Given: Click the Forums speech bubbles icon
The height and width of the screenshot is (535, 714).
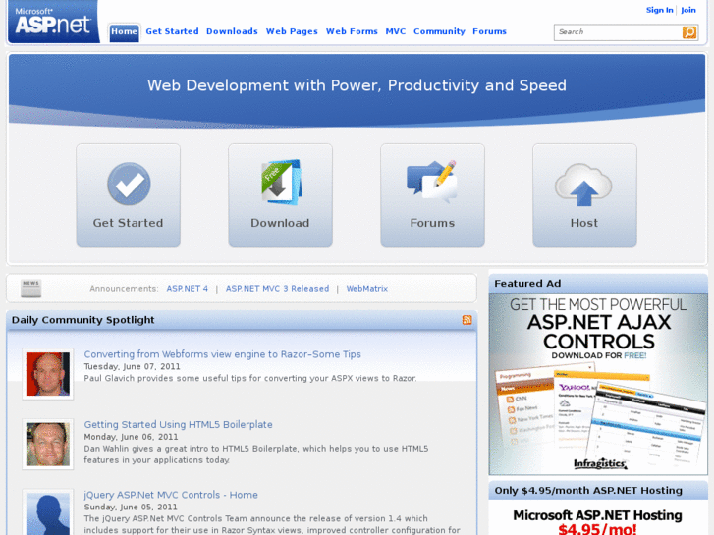Looking at the screenshot, I should point(432,182).
